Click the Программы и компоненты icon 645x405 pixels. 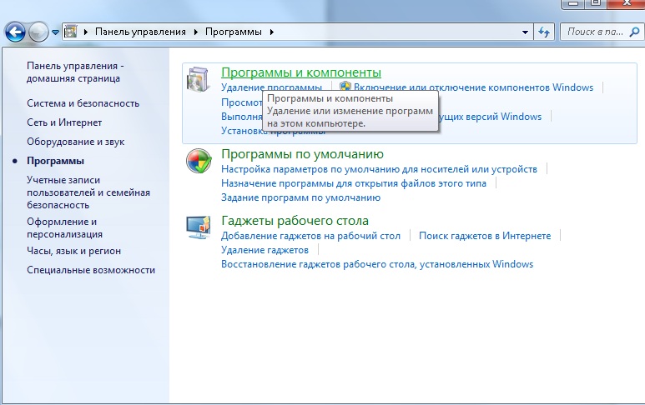[x=199, y=79]
